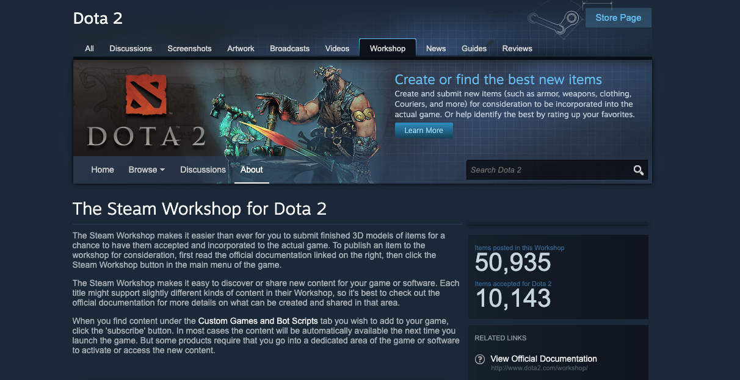Open Workshop Discussions in the sub-navigation
The height and width of the screenshot is (380, 740).
point(203,170)
